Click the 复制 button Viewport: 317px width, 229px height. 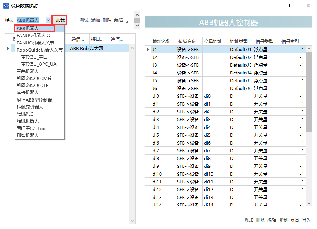(283, 220)
